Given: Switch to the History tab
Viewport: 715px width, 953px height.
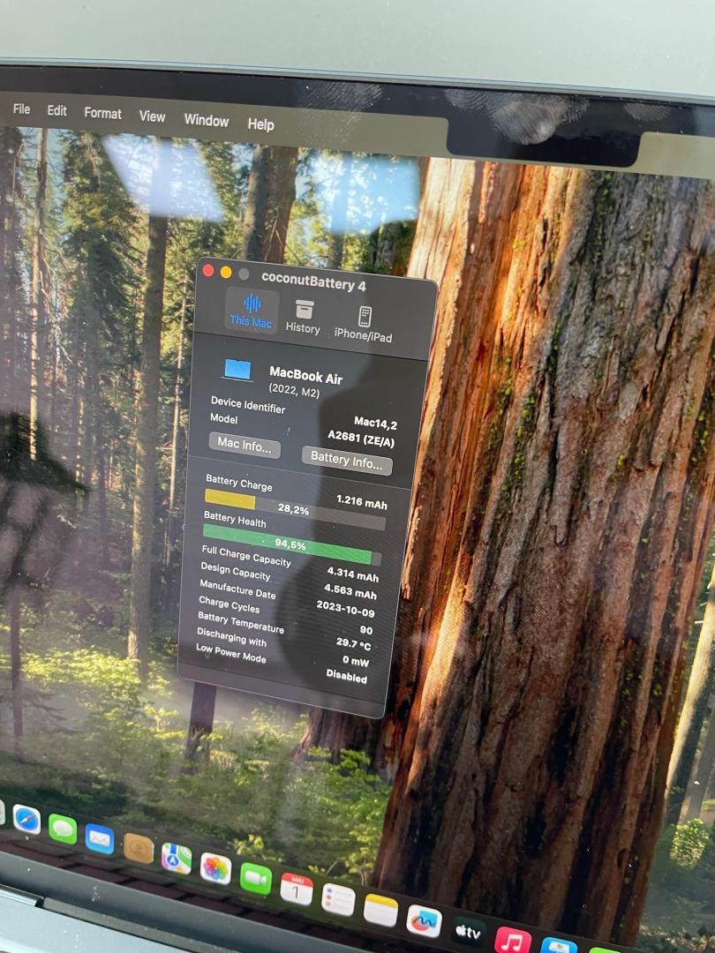Looking at the screenshot, I should click(x=303, y=318).
